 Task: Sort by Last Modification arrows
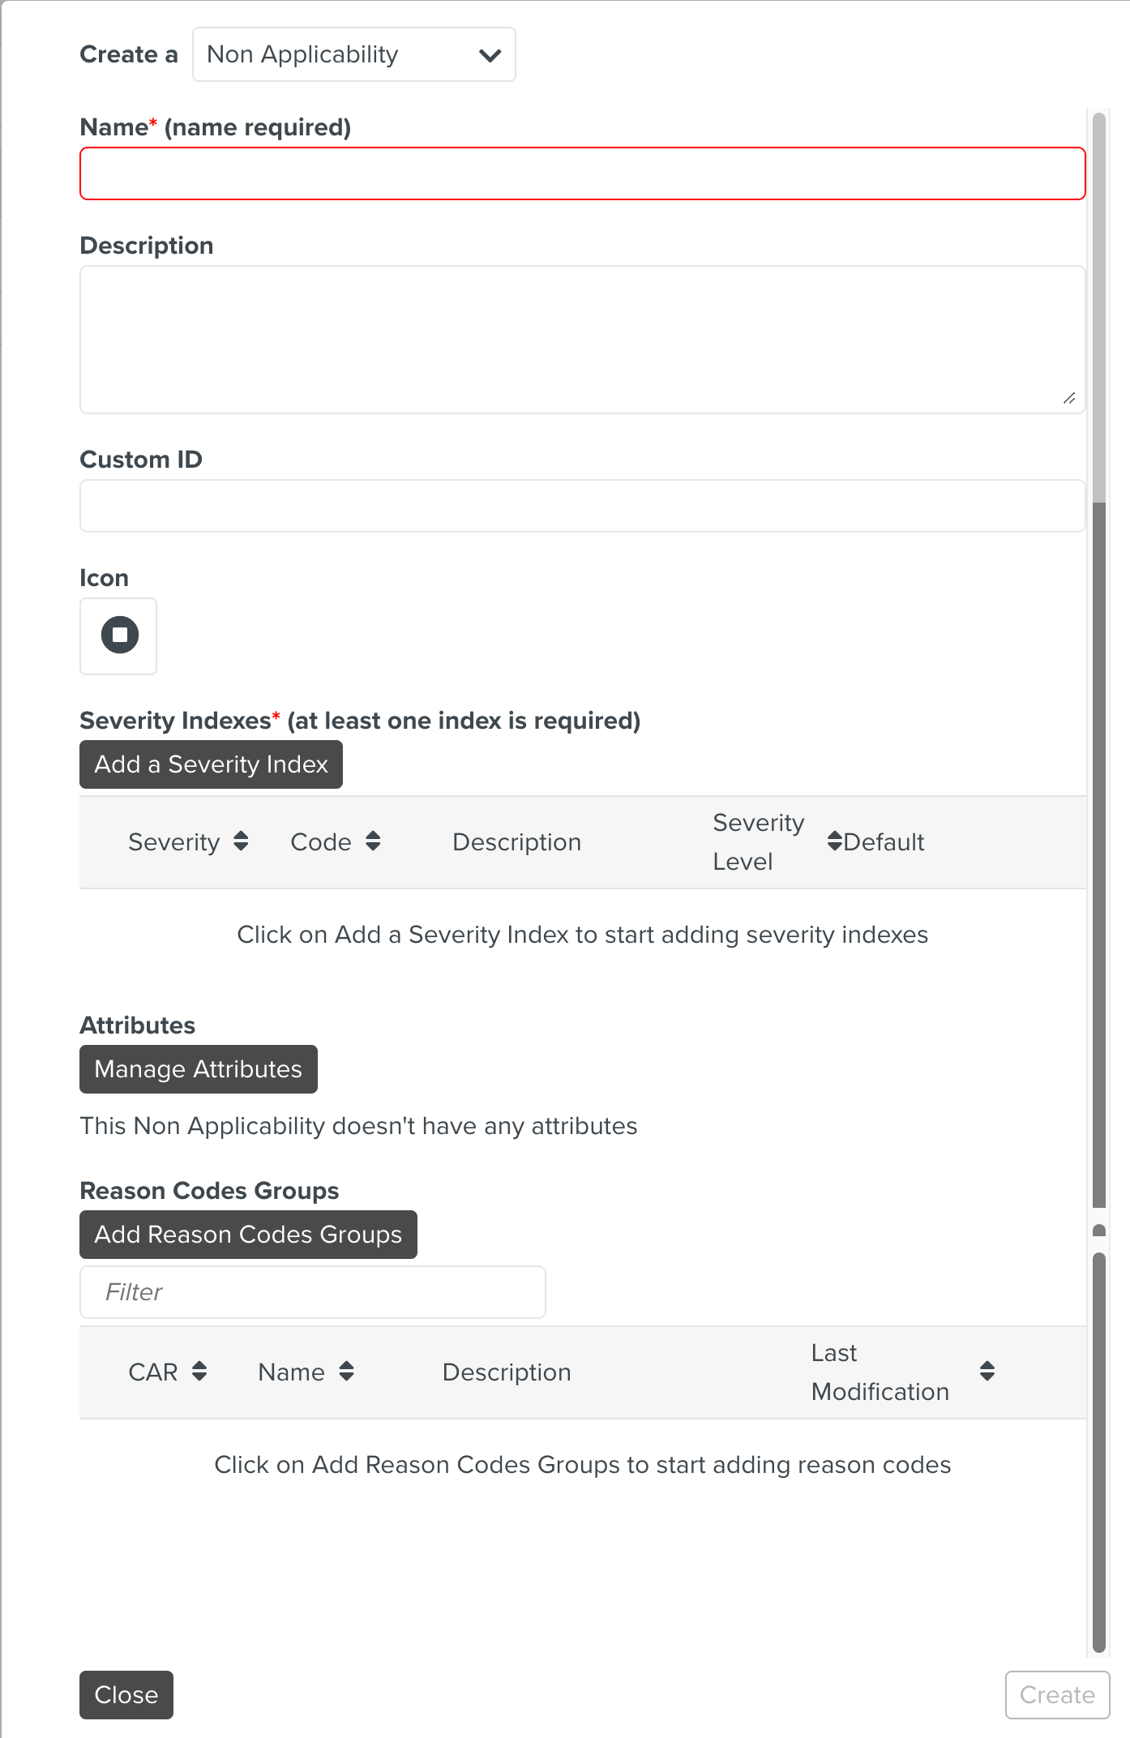[987, 1372]
